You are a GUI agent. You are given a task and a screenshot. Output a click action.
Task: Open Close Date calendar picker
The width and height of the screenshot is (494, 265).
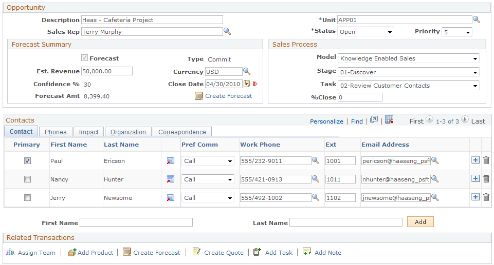(x=247, y=84)
